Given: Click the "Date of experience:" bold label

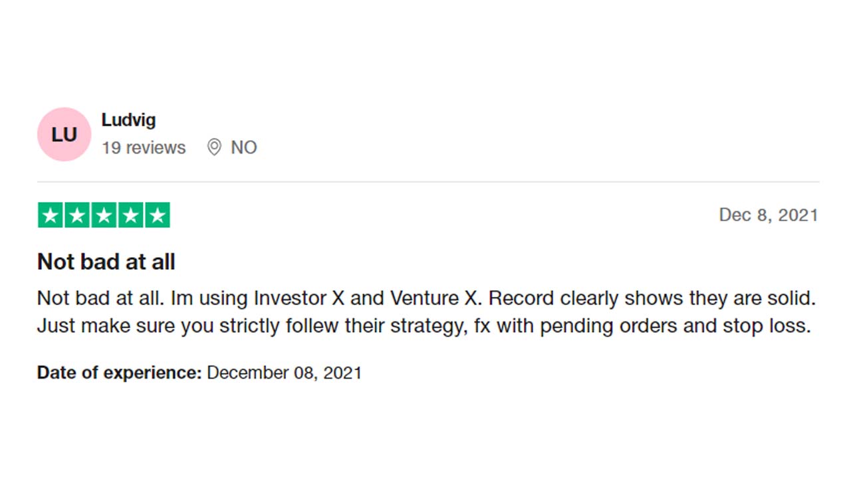Looking at the screenshot, I should click(119, 373).
